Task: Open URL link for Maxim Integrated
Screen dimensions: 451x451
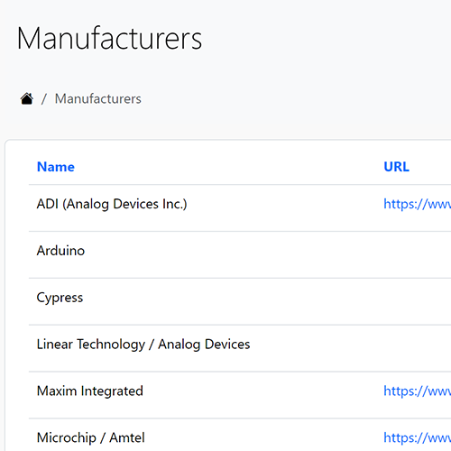Action: point(418,391)
